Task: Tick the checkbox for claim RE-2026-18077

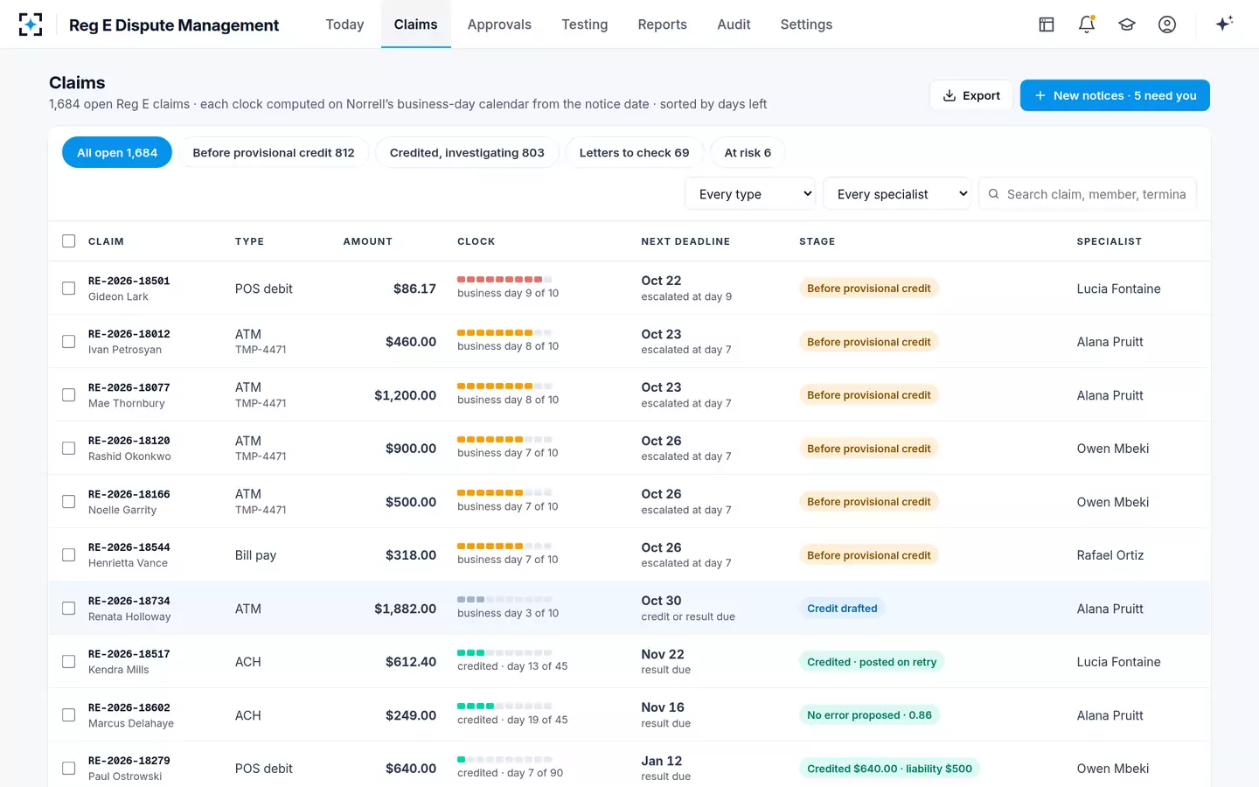Action: pos(68,395)
